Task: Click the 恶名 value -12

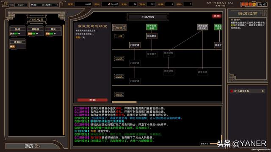Action: tap(55, 5)
